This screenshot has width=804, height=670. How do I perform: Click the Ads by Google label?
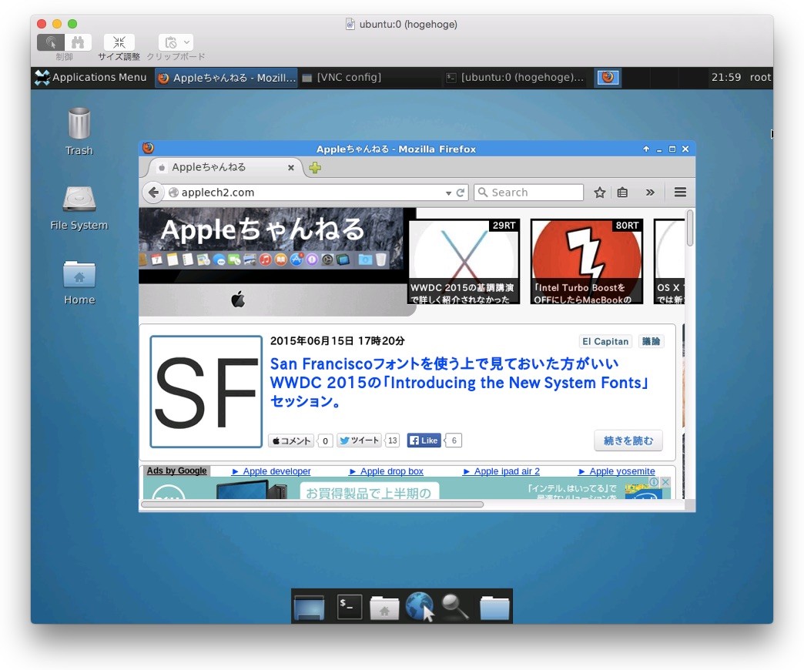pyautogui.click(x=176, y=471)
